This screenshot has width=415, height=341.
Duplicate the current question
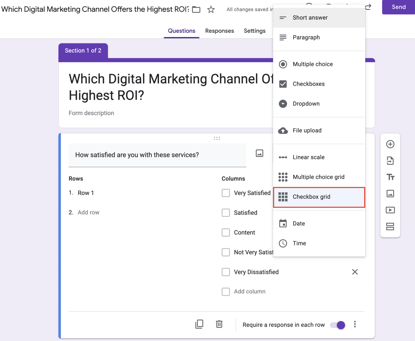tap(199, 324)
